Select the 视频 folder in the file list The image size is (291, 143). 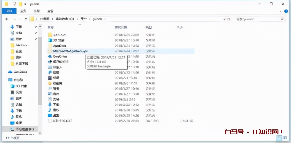tap(54, 78)
